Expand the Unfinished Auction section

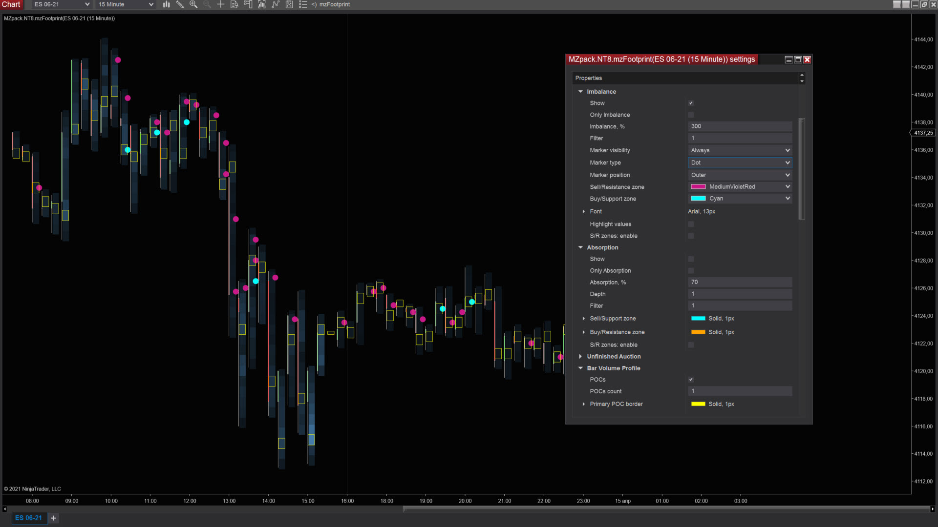pyautogui.click(x=580, y=356)
